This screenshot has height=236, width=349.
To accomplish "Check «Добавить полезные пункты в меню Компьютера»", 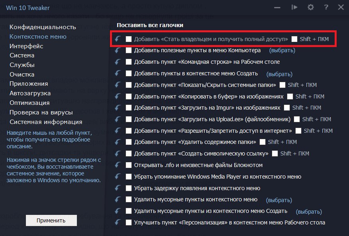I will (128, 50).
